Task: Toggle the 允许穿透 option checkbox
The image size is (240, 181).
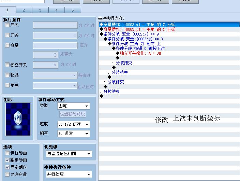Action: pos(7,174)
